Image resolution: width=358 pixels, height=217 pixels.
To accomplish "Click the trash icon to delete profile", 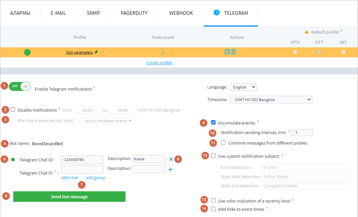I will pyautogui.click(x=233, y=52).
